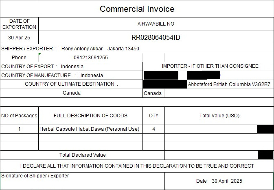Screen dimensions: 274x190
Task: Select the Total Value (USD) header cell
Action: point(219,116)
